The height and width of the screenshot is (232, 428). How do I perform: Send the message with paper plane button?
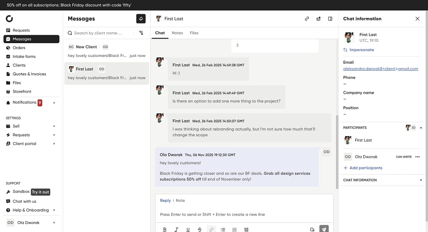point(324,229)
